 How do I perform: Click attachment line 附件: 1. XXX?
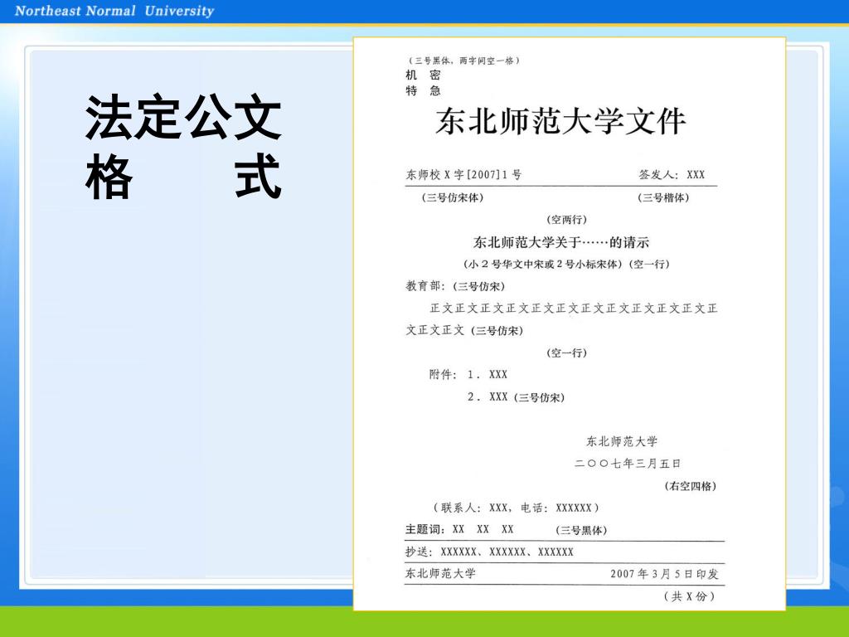pos(468,374)
